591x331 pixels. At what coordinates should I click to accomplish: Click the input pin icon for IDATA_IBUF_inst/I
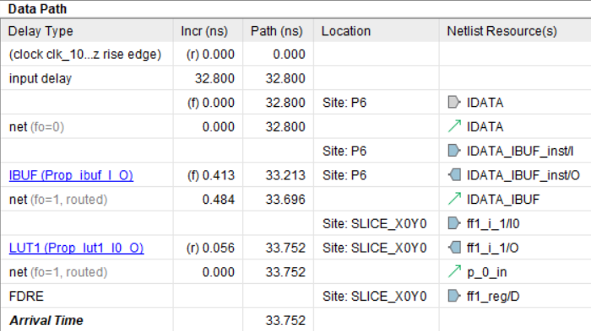click(x=454, y=151)
